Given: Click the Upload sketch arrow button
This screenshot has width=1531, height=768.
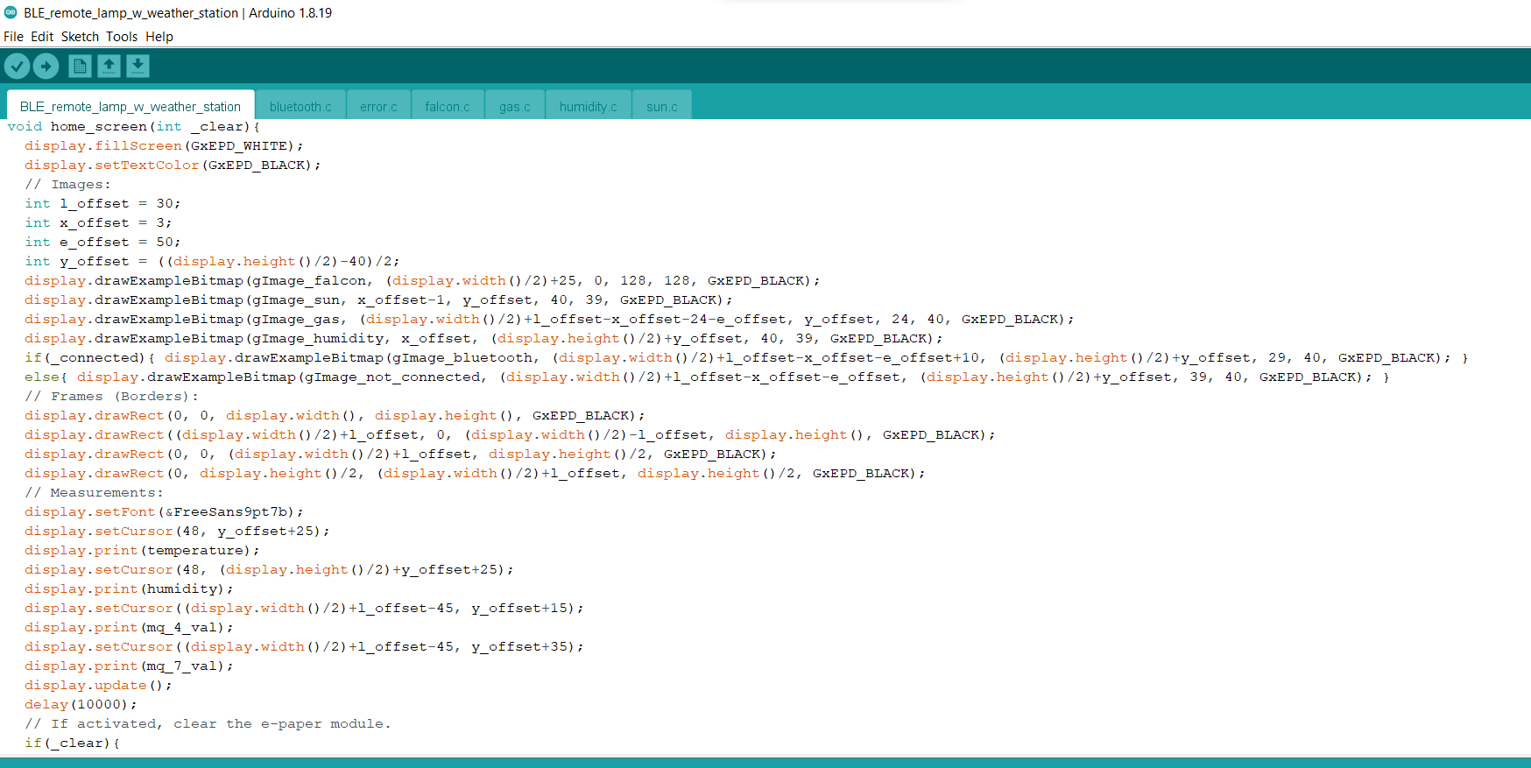Looking at the screenshot, I should pos(46,66).
